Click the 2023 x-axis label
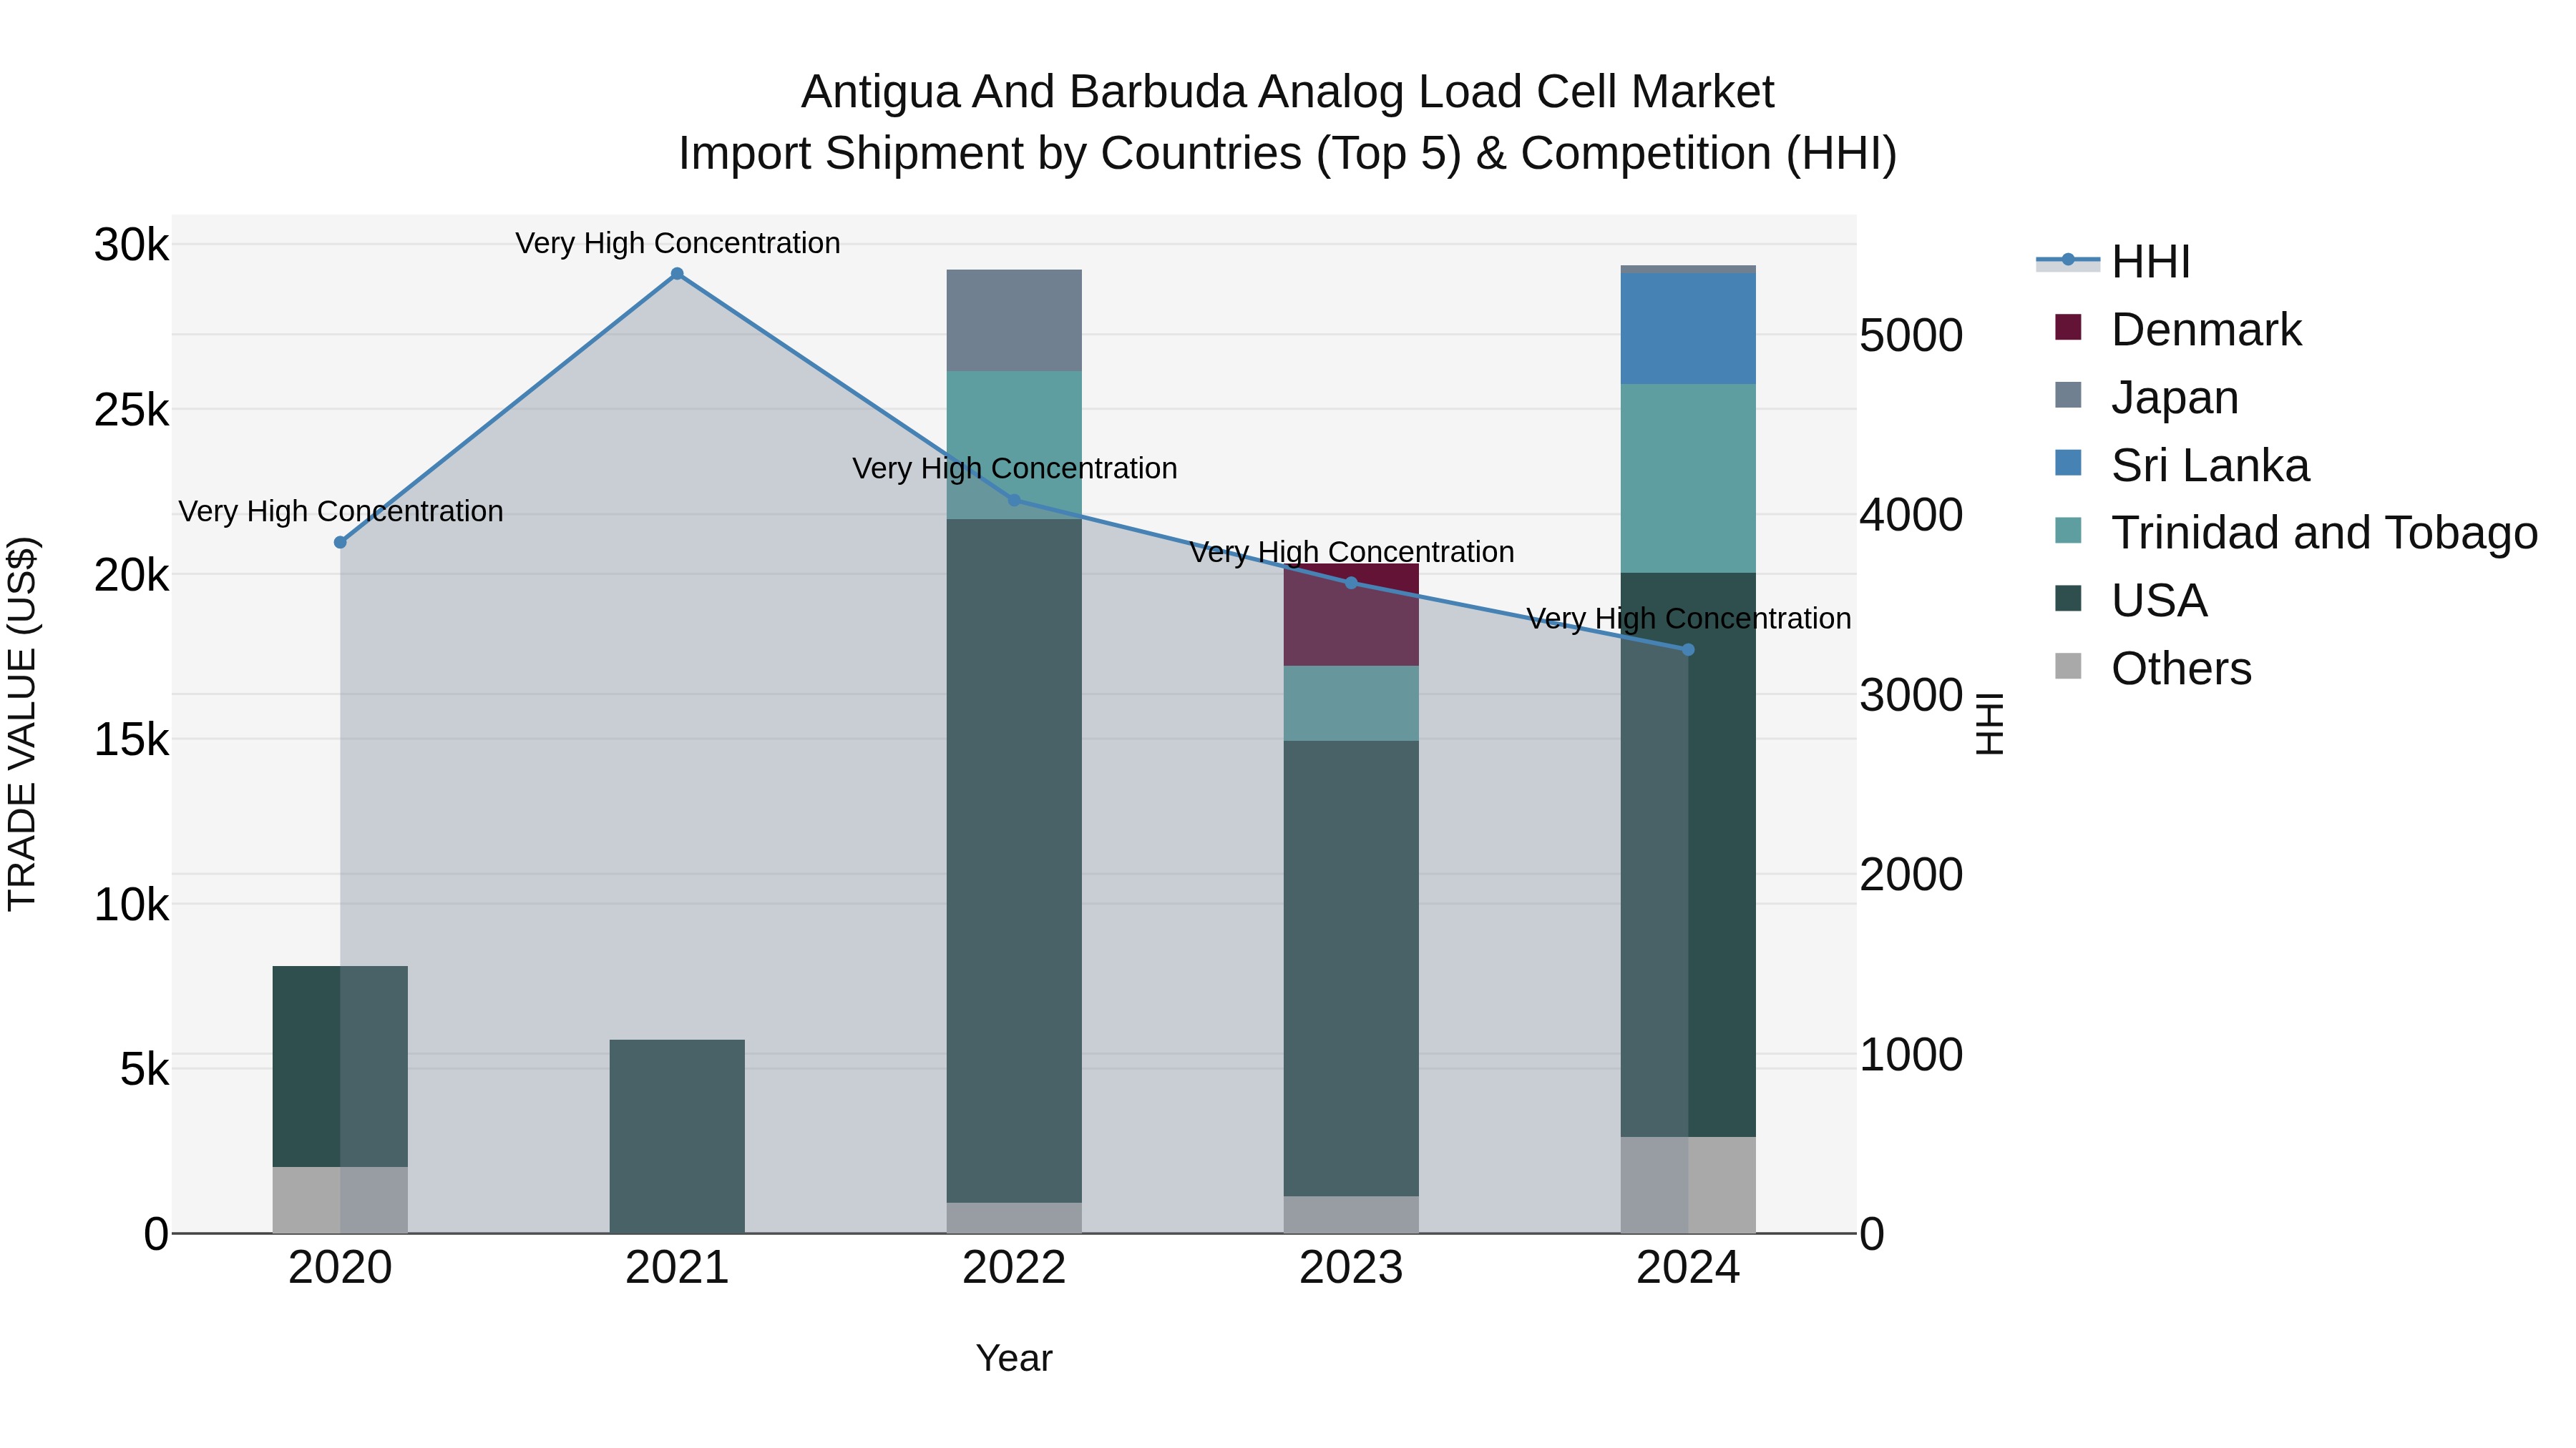This screenshot has height=1448, width=2576. (x=1351, y=1268)
